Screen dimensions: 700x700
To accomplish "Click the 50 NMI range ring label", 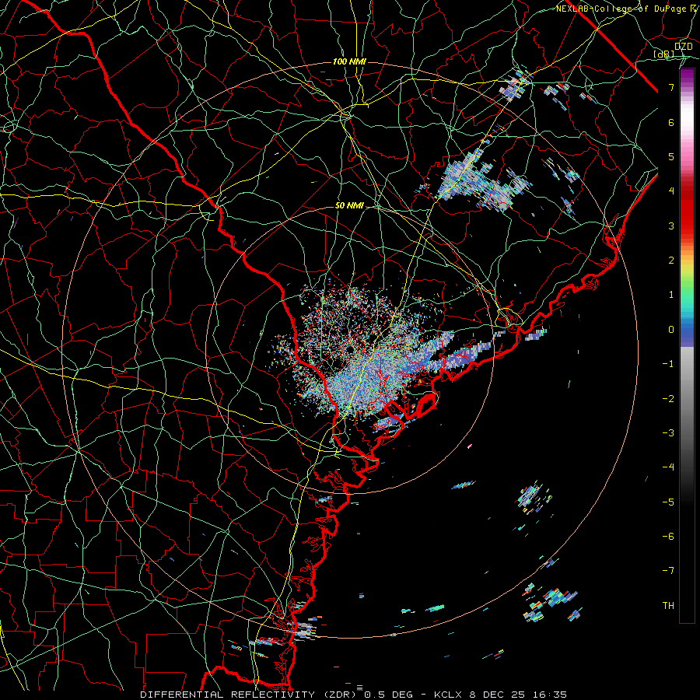I will 349,205.
